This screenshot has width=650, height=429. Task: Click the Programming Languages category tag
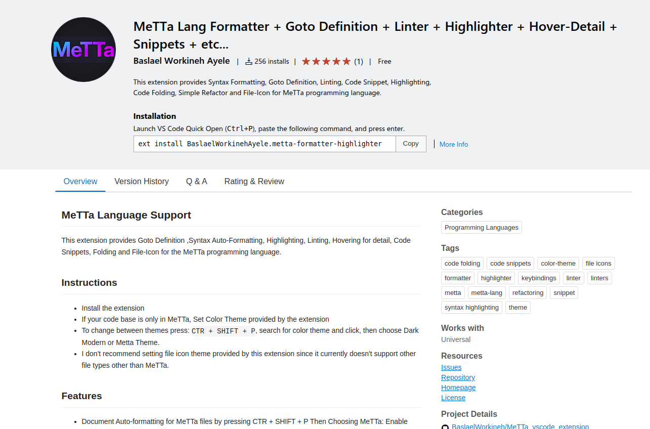tap(481, 228)
